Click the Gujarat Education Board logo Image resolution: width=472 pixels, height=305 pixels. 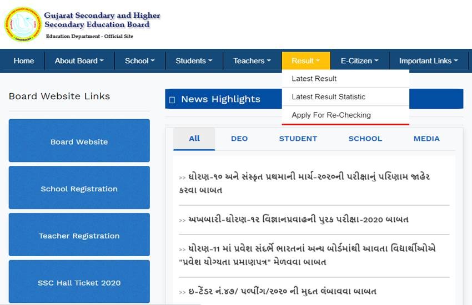pyautogui.click(x=23, y=24)
